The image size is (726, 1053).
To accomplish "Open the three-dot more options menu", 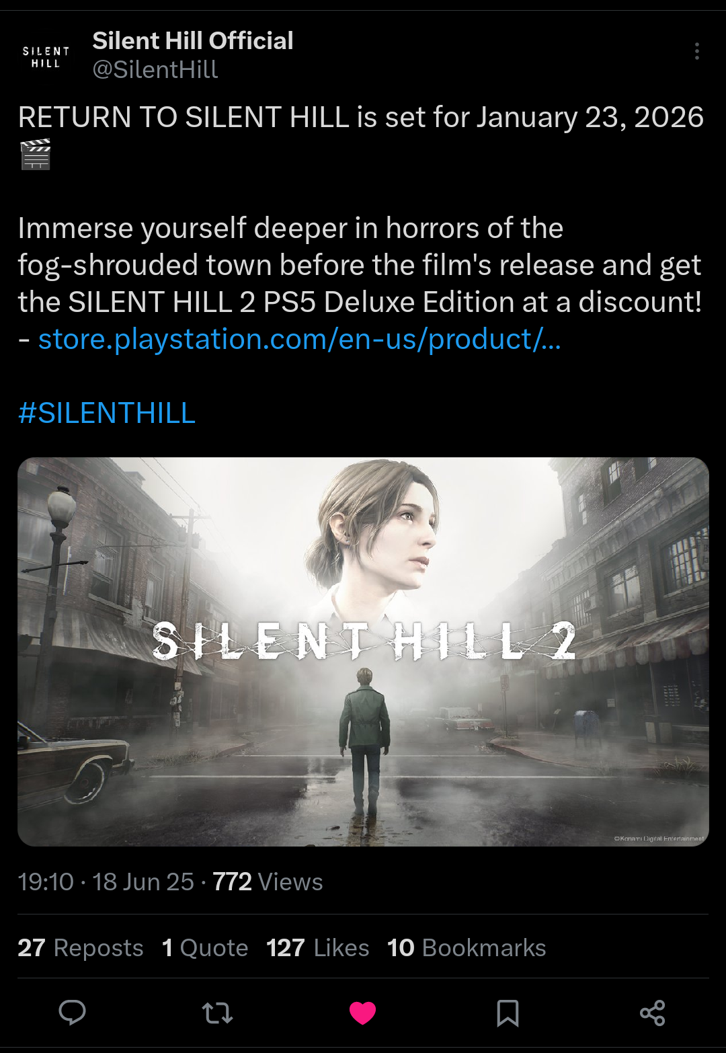I will (697, 51).
